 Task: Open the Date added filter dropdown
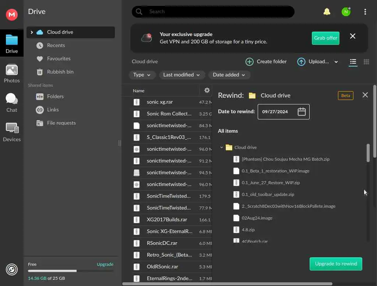click(229, 75)
